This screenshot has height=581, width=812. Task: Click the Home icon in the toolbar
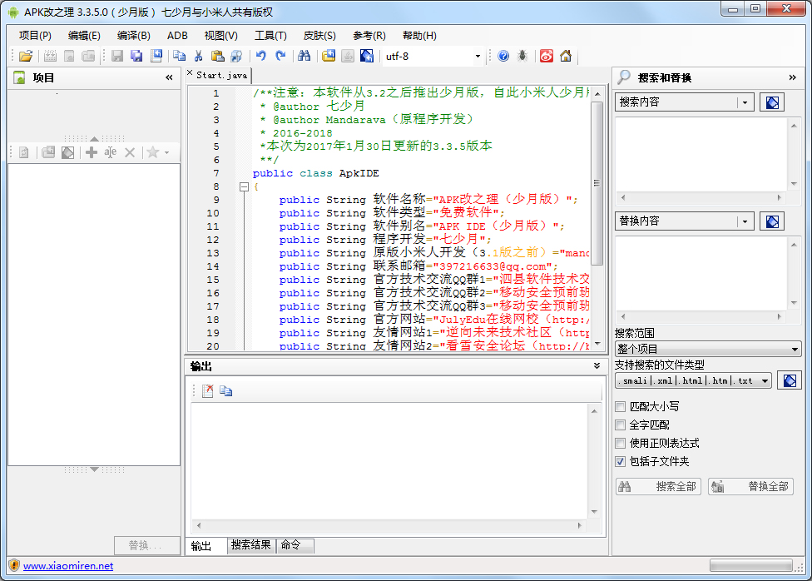[566, 56]
